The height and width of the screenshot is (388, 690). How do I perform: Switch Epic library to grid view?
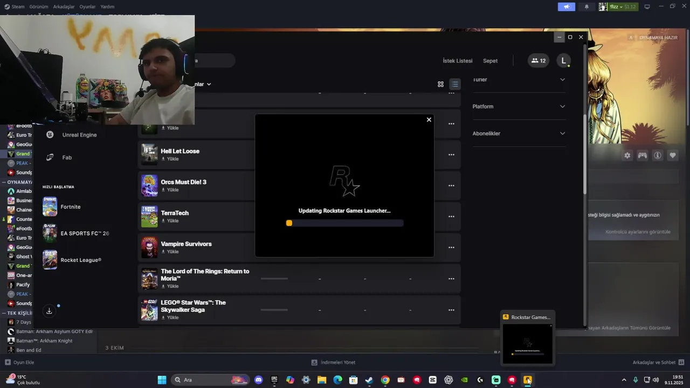[440, 84]
